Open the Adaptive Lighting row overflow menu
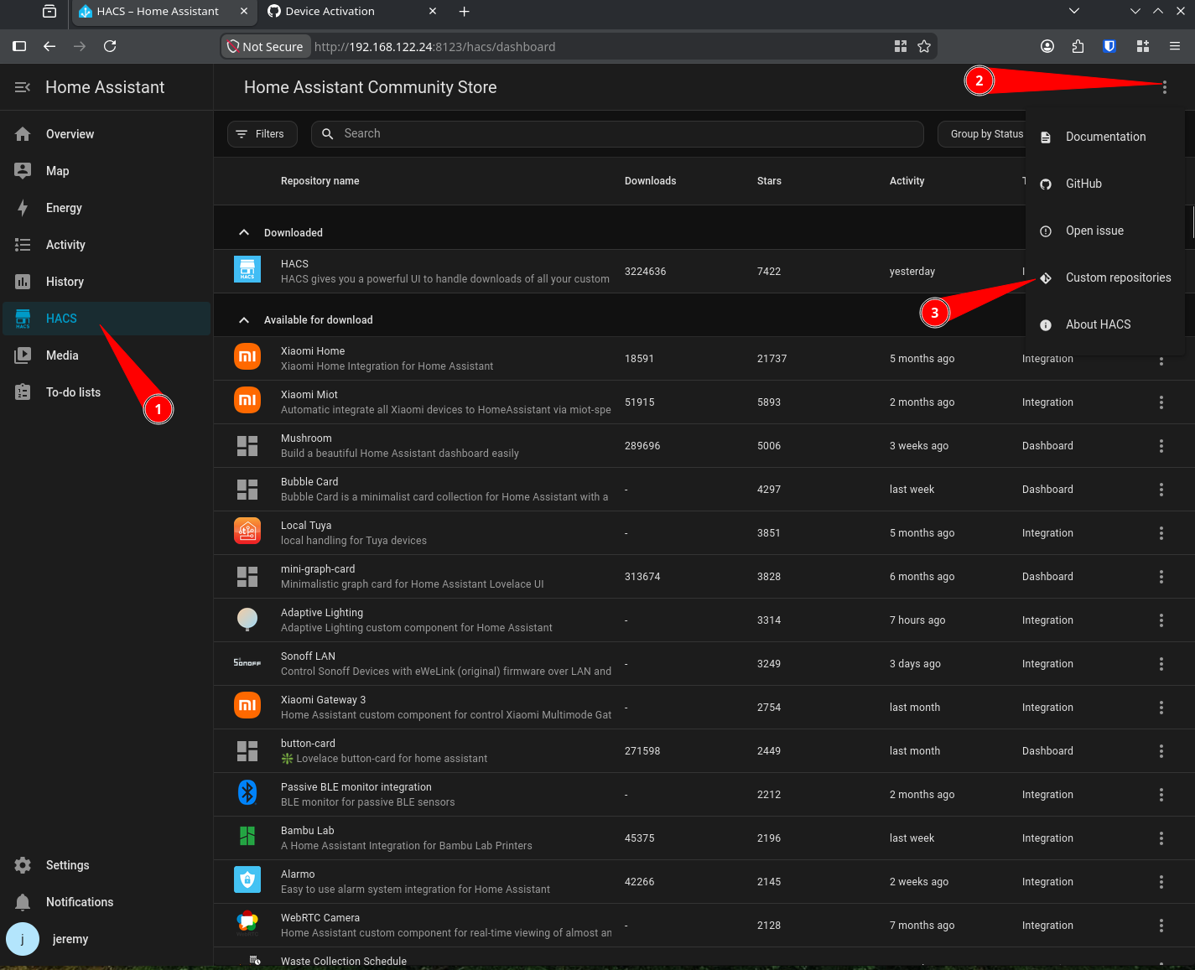The image size is (1195, 970). pos(1161,620)
